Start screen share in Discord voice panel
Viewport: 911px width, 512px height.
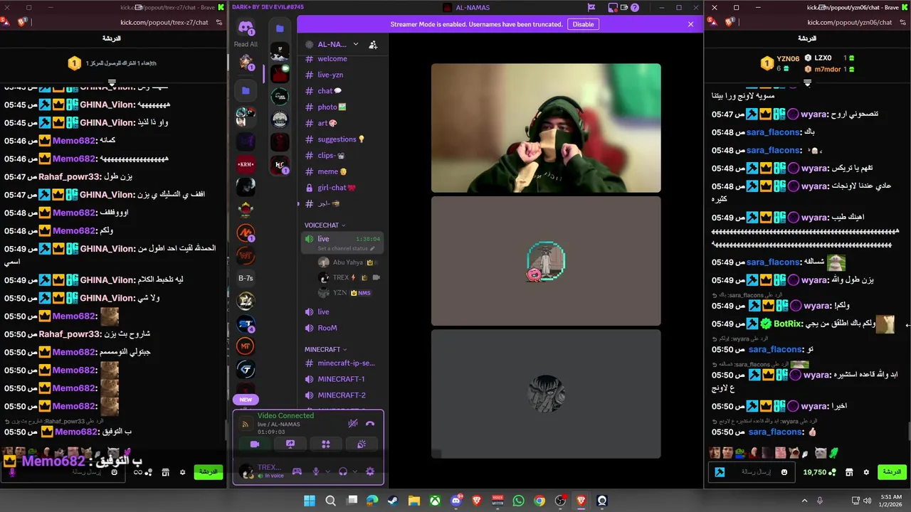(x=290, y=444)
